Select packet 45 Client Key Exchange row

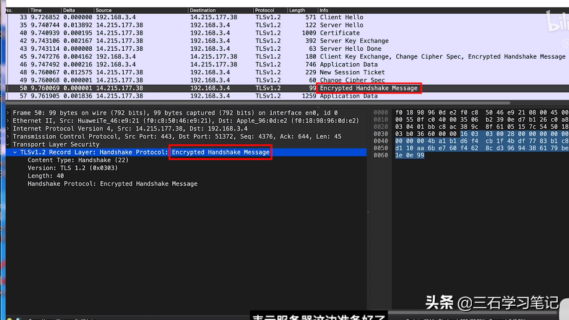pyautogui.click(x=287, y=56)
